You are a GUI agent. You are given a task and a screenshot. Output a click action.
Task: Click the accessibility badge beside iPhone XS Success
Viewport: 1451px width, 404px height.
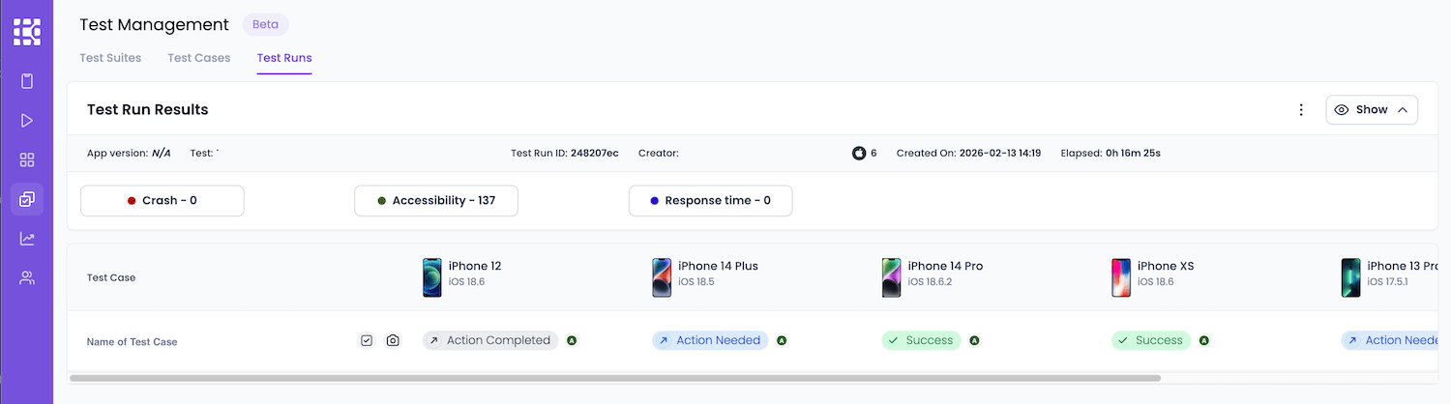pyautogui.click(x=1204, y=340)
